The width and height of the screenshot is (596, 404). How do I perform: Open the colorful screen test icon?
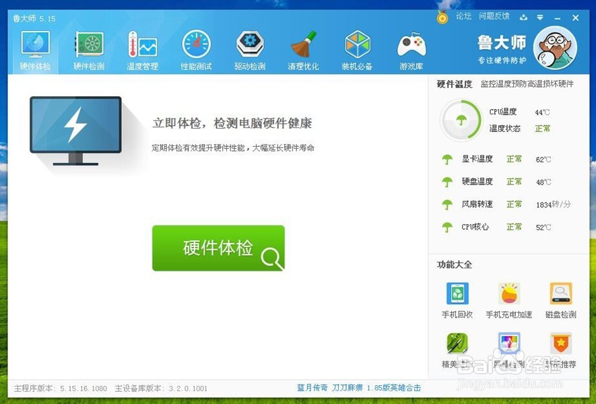click(x=509, y=343)
